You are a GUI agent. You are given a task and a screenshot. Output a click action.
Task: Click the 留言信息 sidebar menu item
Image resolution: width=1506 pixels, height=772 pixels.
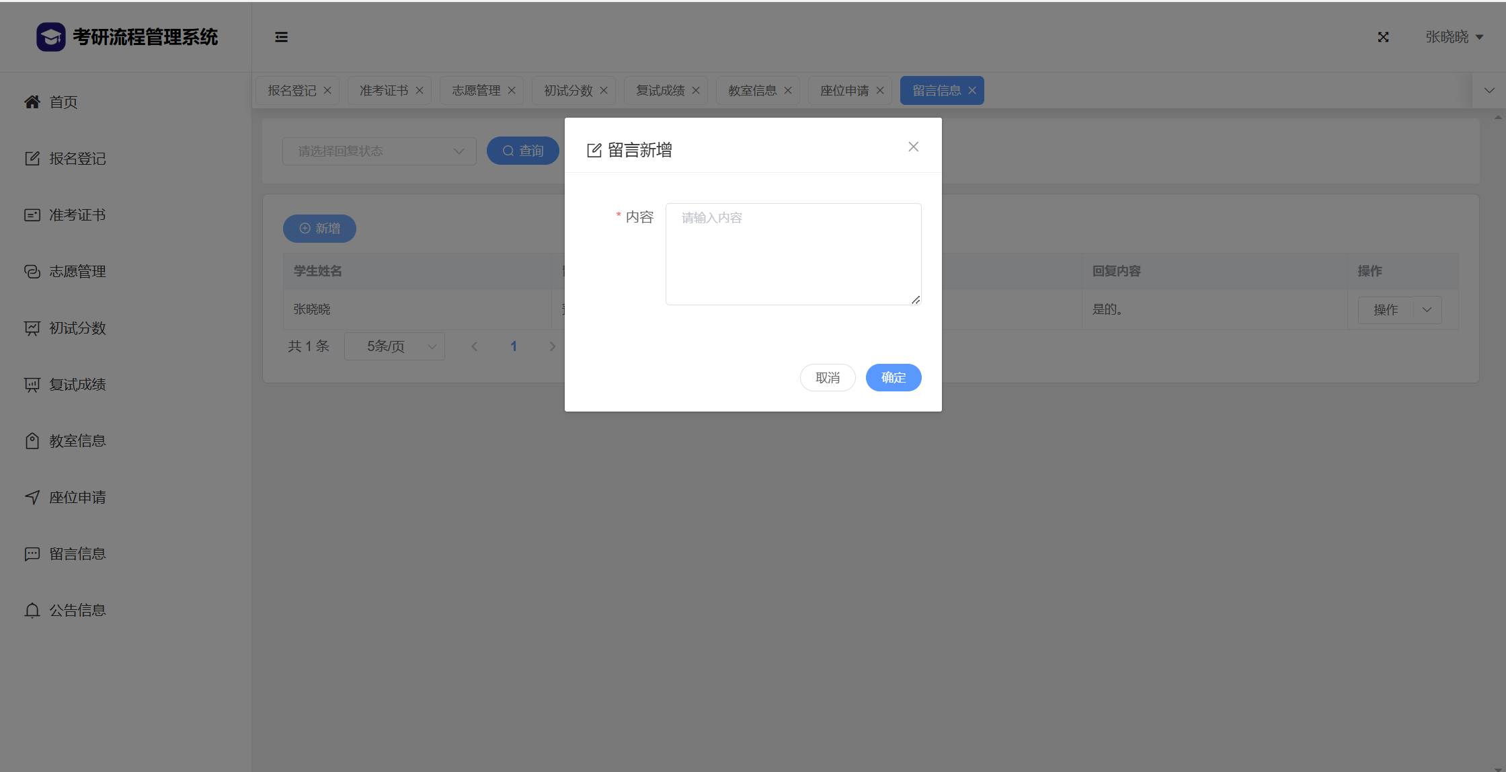[x=77, y=553]
